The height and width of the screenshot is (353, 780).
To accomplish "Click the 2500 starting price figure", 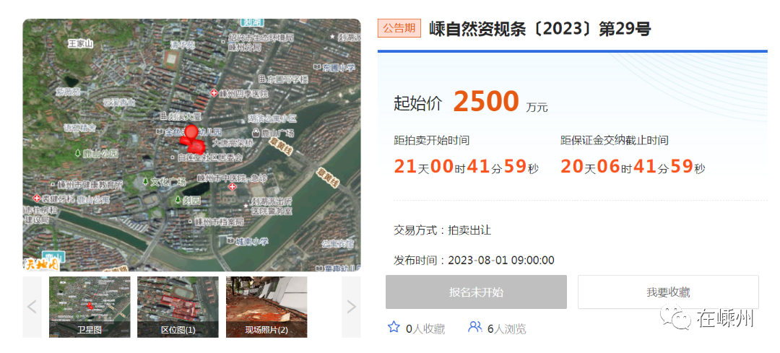I will [x=486, y=103].
